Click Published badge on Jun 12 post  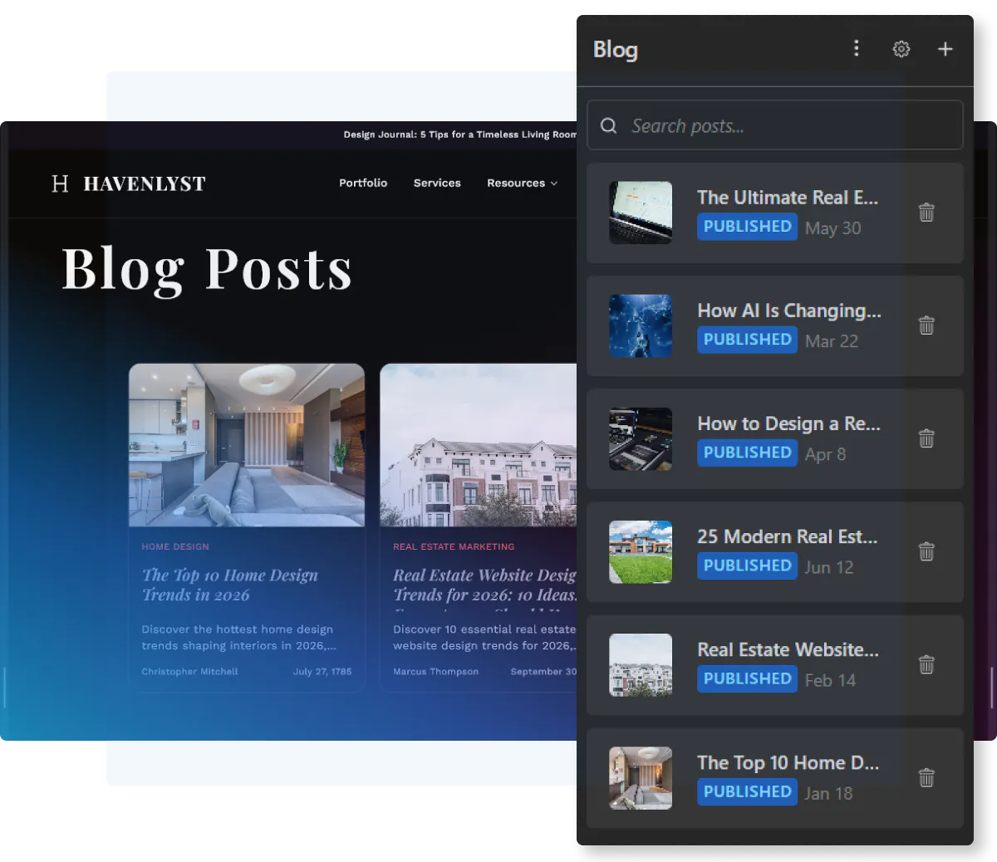click(747, 566)
